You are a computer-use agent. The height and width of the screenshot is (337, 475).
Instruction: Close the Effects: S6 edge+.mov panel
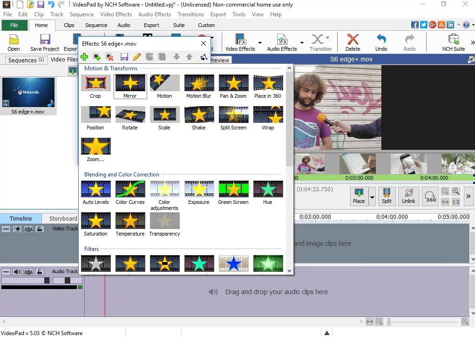(x=204, y=43)
